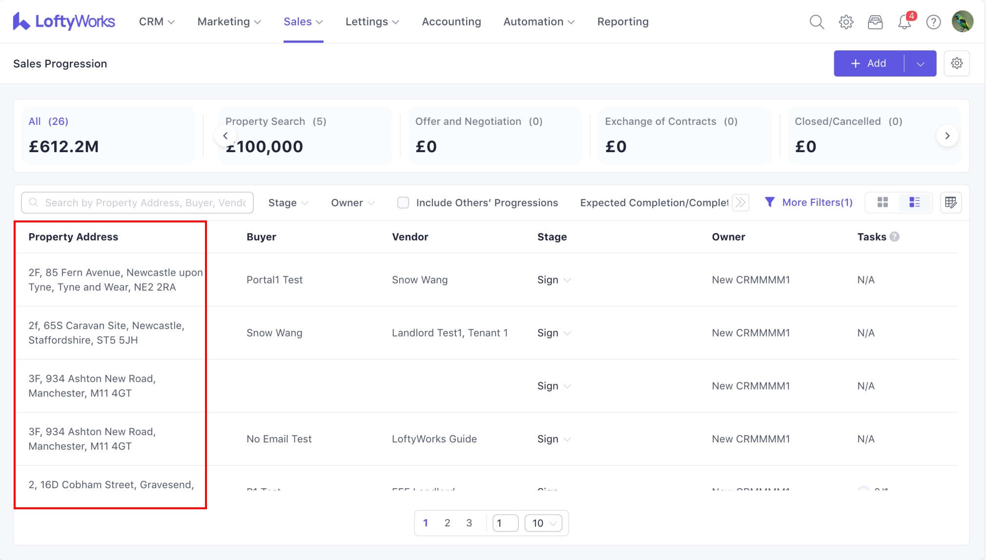Switch to list view toggle
The width and height of the screenshot is (986, 560).
pos(915,202)
